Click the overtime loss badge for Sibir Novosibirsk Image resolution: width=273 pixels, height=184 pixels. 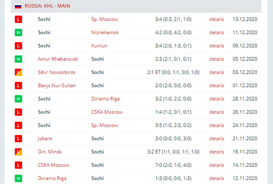pos(19,72)
